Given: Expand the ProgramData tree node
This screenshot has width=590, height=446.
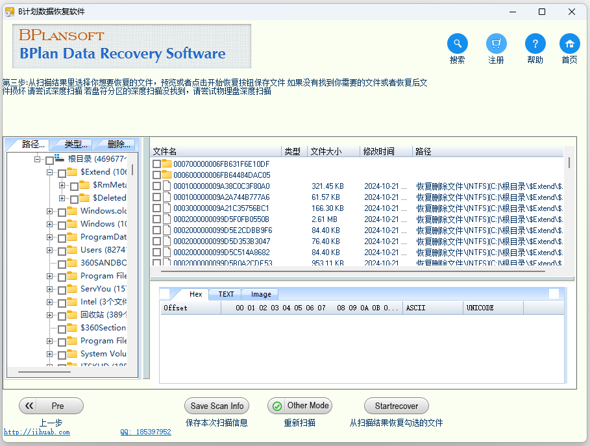Looking at the screenshot, I should click(x=50, y=237).
